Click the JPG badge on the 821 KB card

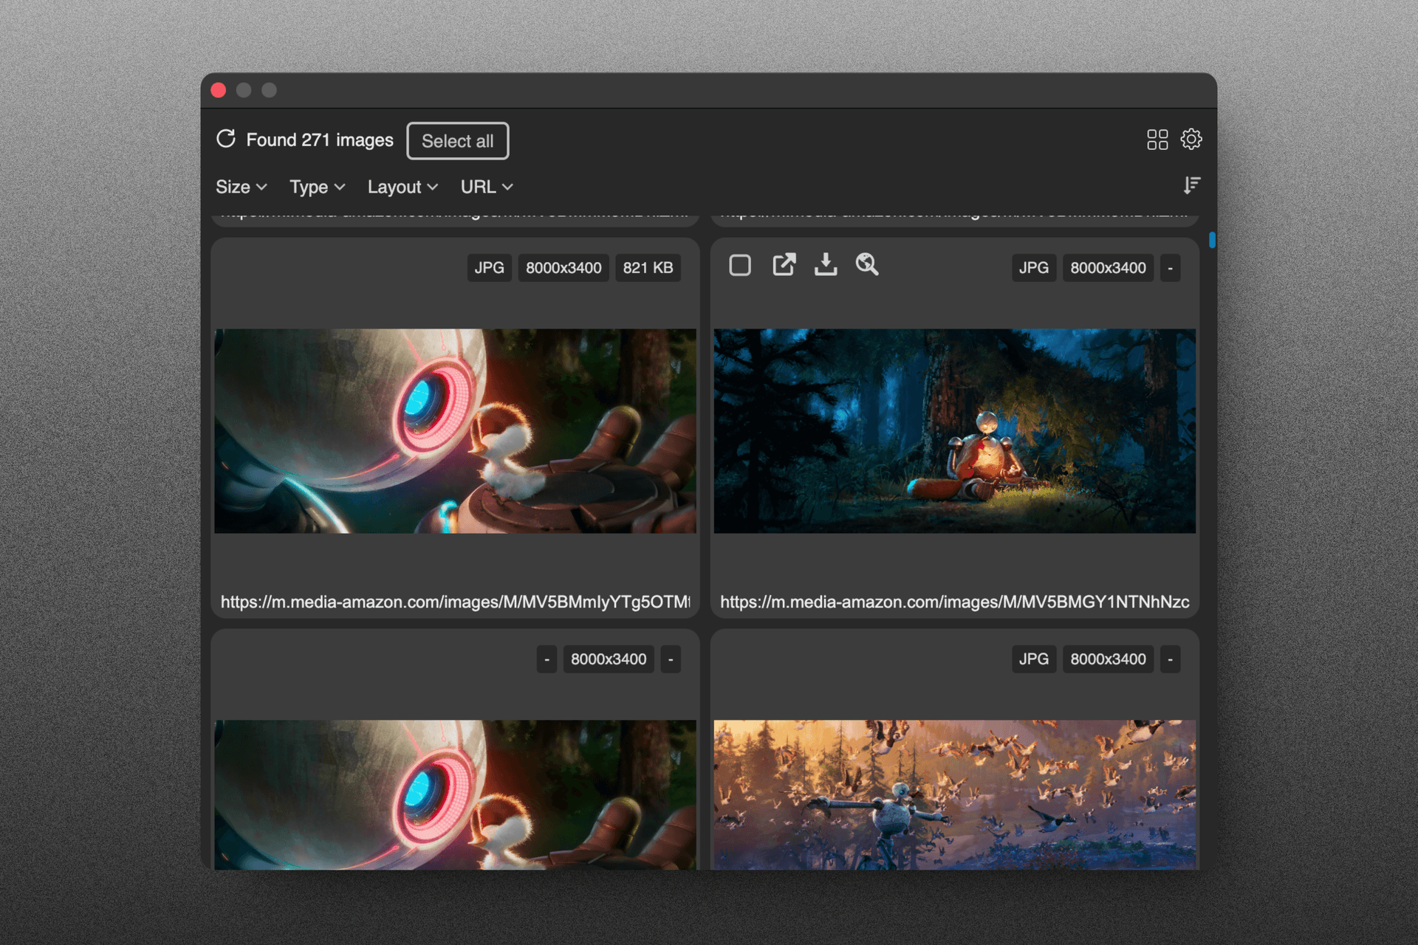click(x=489, y=268)
